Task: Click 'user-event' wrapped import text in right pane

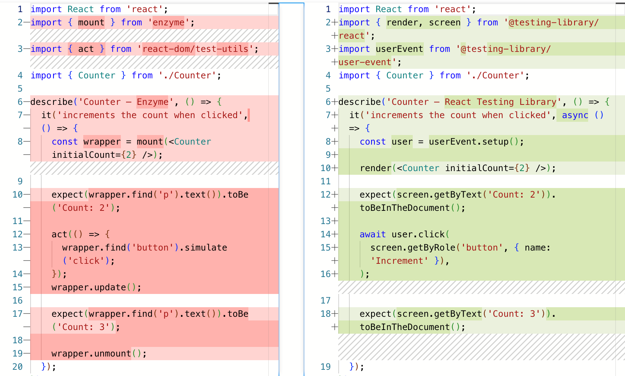Action: tap(365, 62)
